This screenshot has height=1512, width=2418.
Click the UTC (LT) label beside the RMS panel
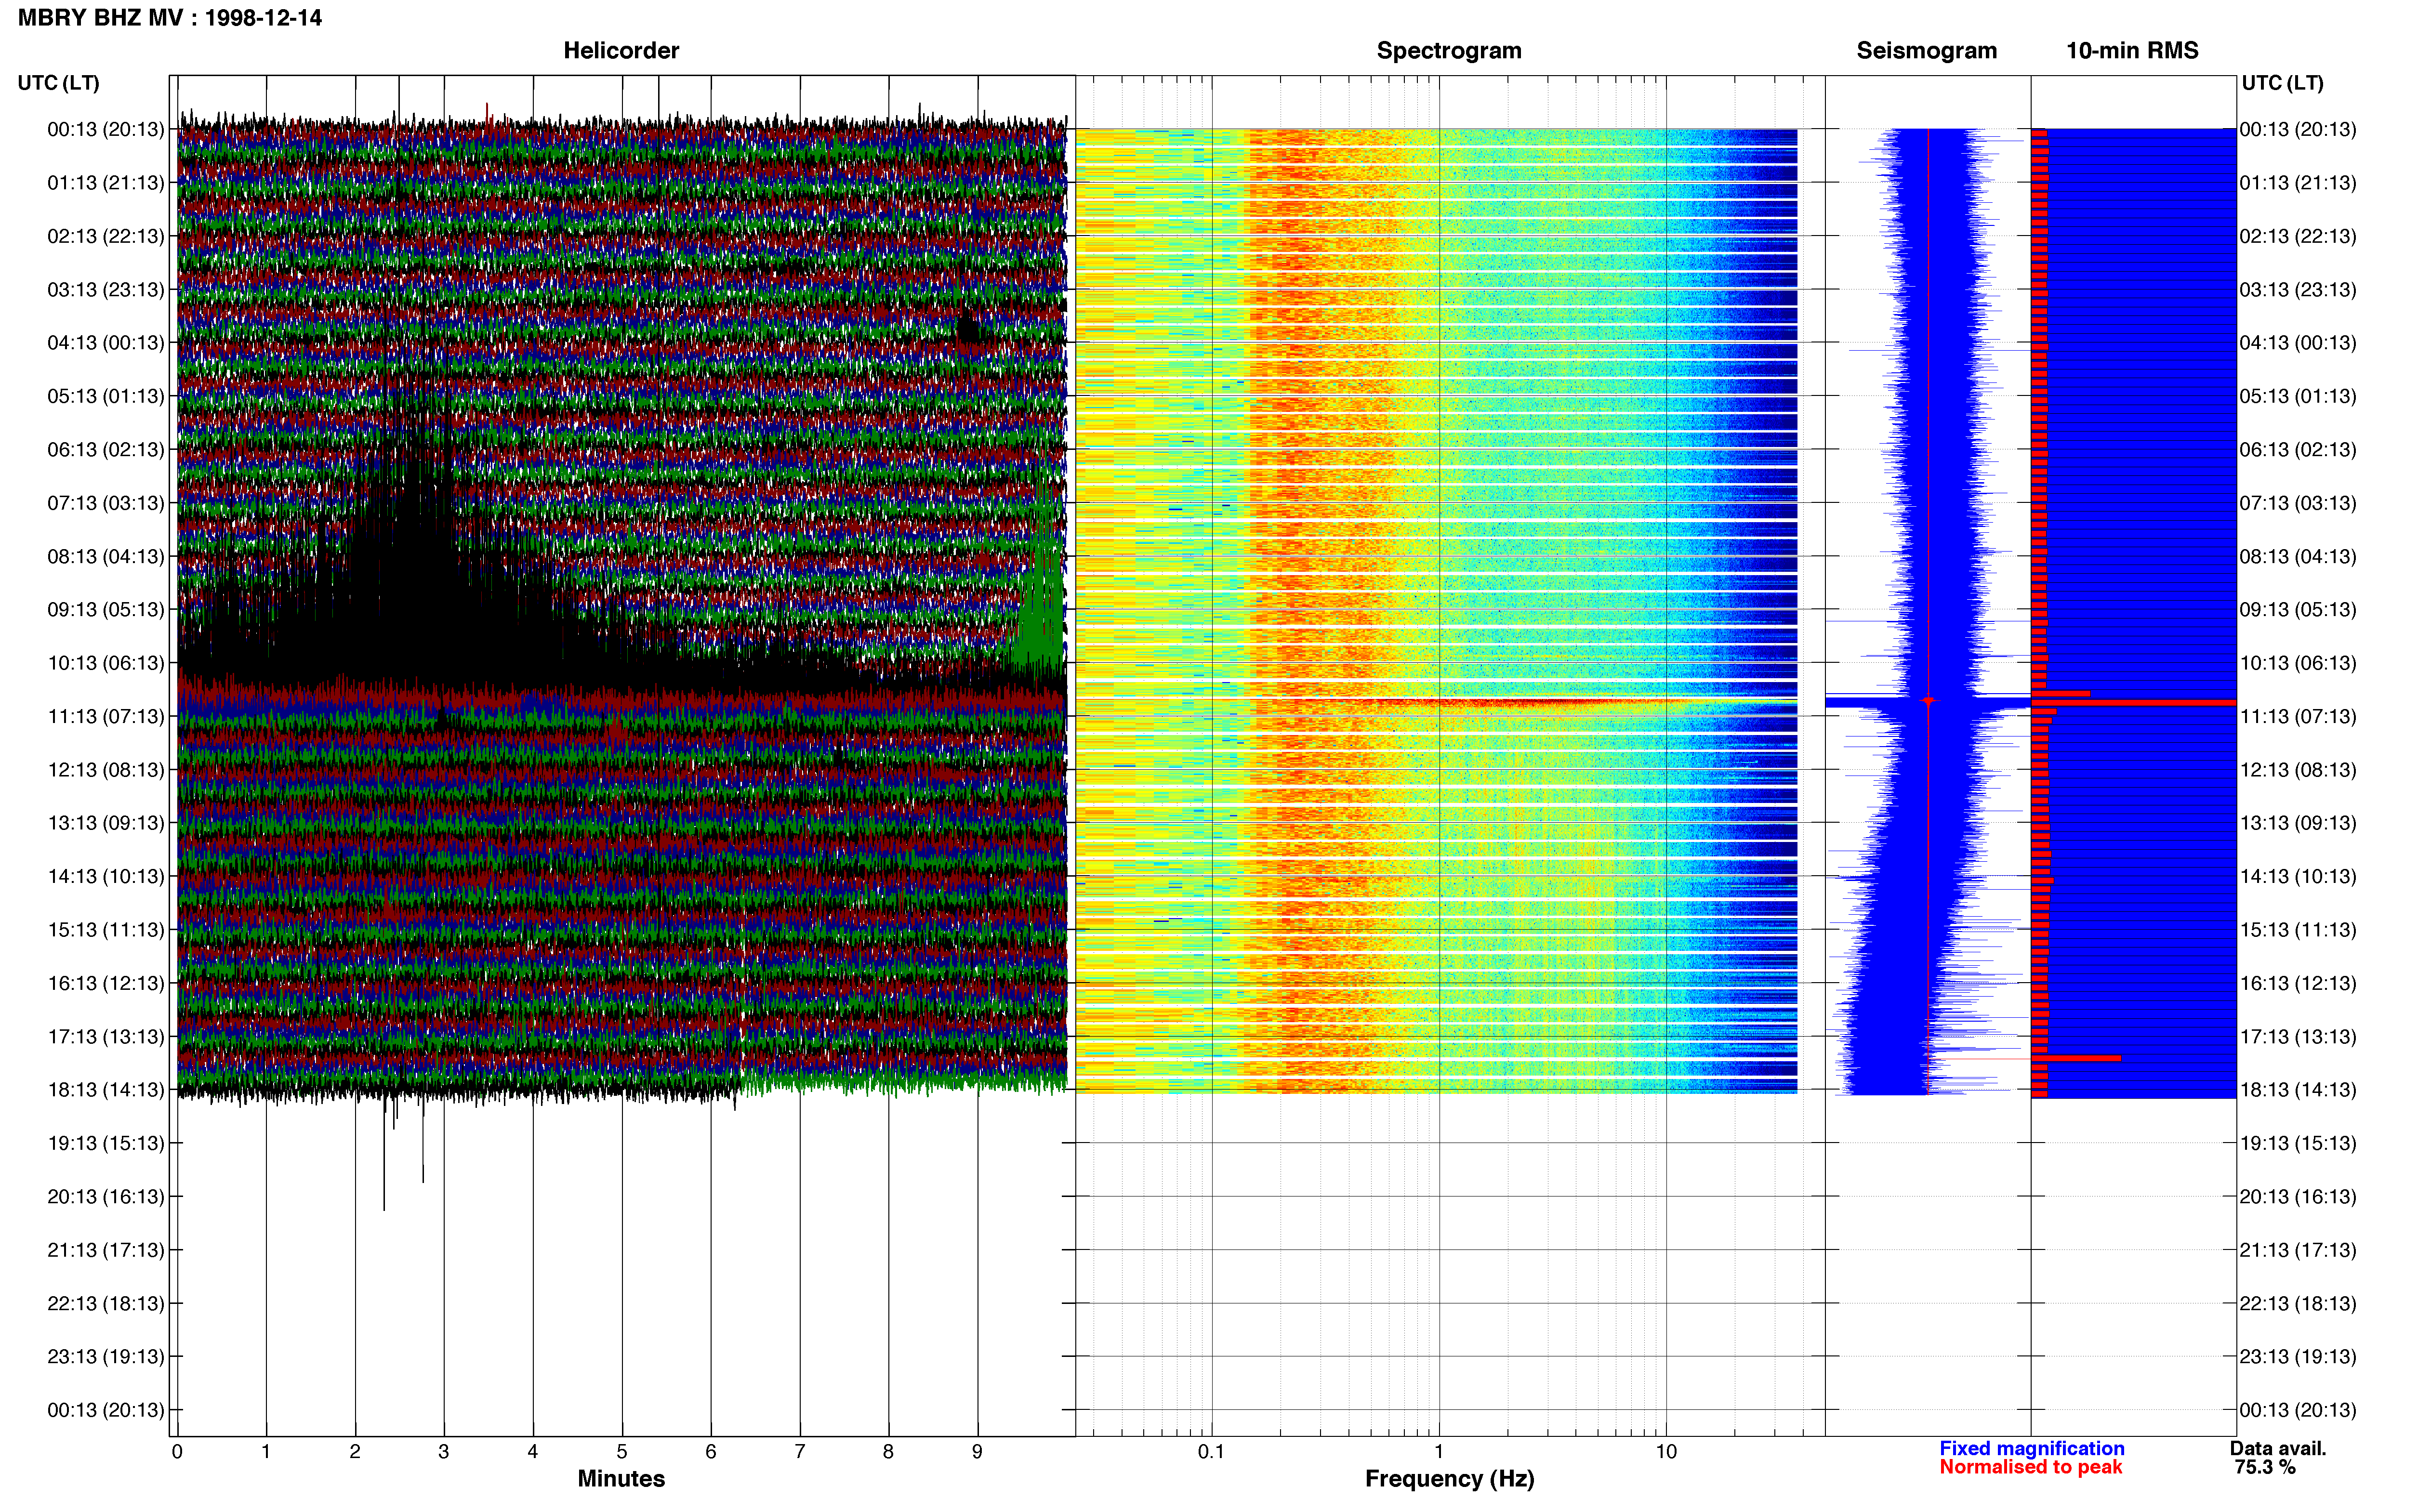coord(2283,83)
